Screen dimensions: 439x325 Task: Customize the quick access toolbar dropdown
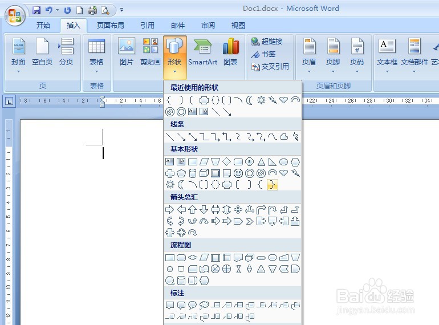(x=122, y=10)
